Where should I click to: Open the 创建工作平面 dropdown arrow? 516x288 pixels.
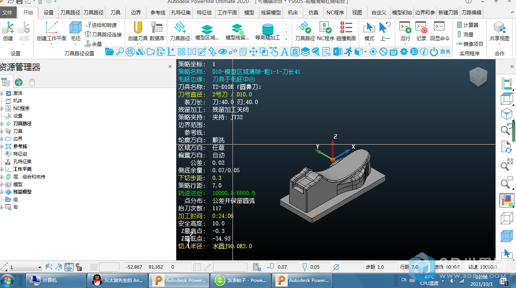tap(52, 44)
